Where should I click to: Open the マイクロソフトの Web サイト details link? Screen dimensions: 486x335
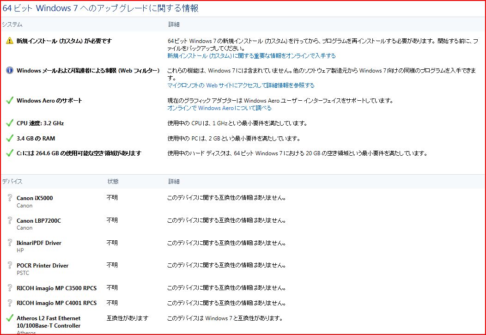pos(241,85)
